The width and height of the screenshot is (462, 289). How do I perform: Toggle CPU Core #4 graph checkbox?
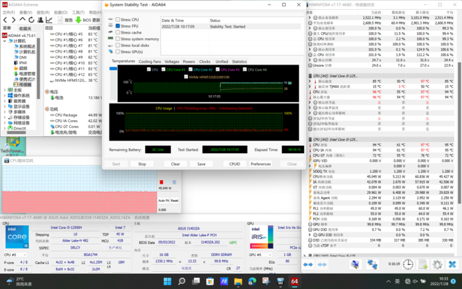click(245, 69)
